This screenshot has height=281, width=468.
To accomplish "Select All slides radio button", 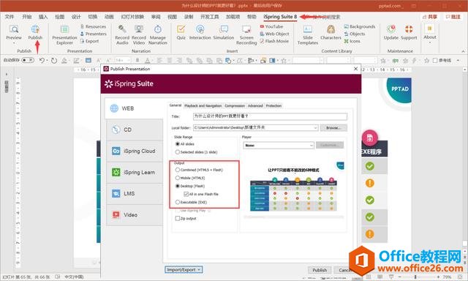I will coord(178,144).
